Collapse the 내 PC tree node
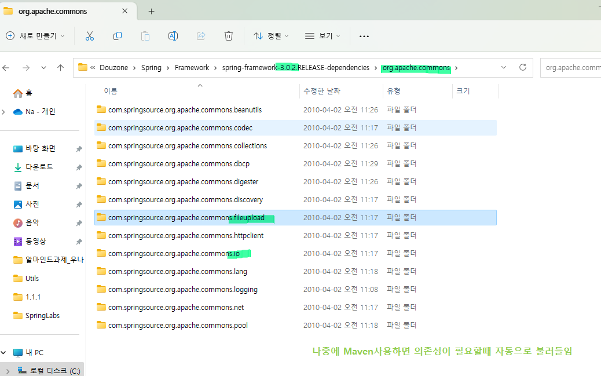Viewport: 601px width, 376px height. 3,352
